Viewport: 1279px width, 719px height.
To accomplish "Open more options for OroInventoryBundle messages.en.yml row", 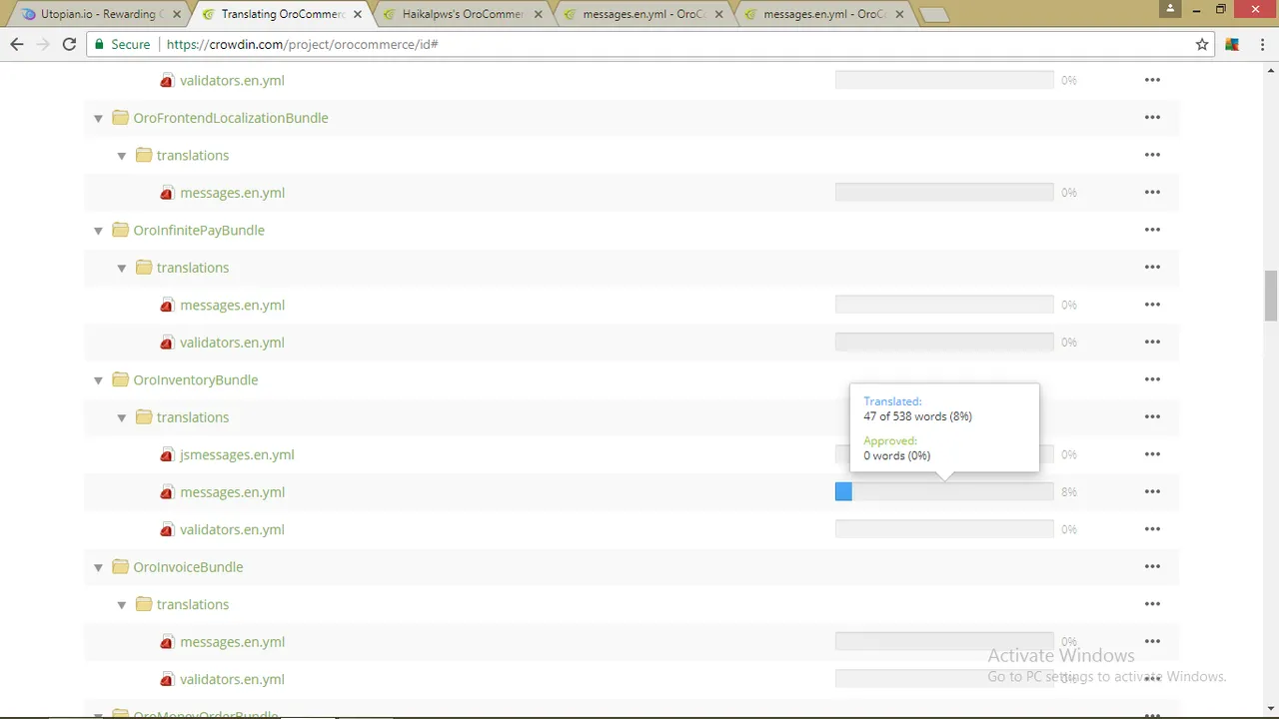I will click(x=1152, y=492).
